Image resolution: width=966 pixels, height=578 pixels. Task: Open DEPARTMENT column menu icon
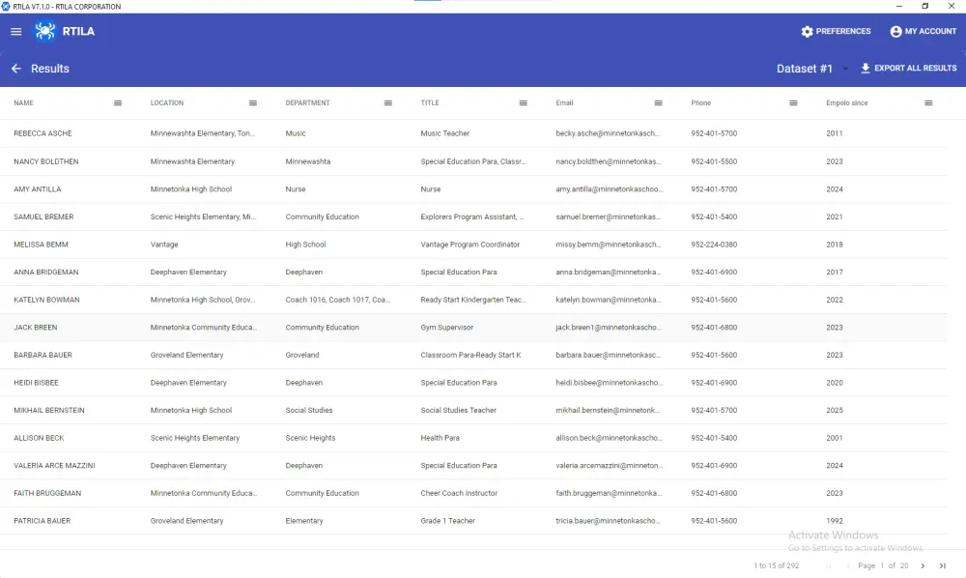(388, 102)
